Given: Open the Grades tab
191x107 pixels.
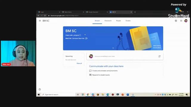Looking at the screenshot, I should (128, 21).
